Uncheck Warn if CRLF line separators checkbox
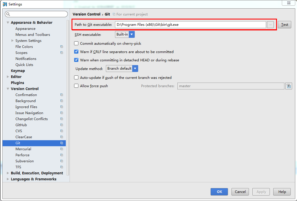The height and width of the screenshot is (201, 297). (x=76, y=52)
